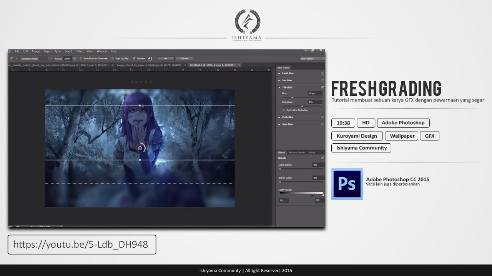This screenshot has width=492, height=276.
Task: Open the File menu
Action: click(x=17, y=51)
